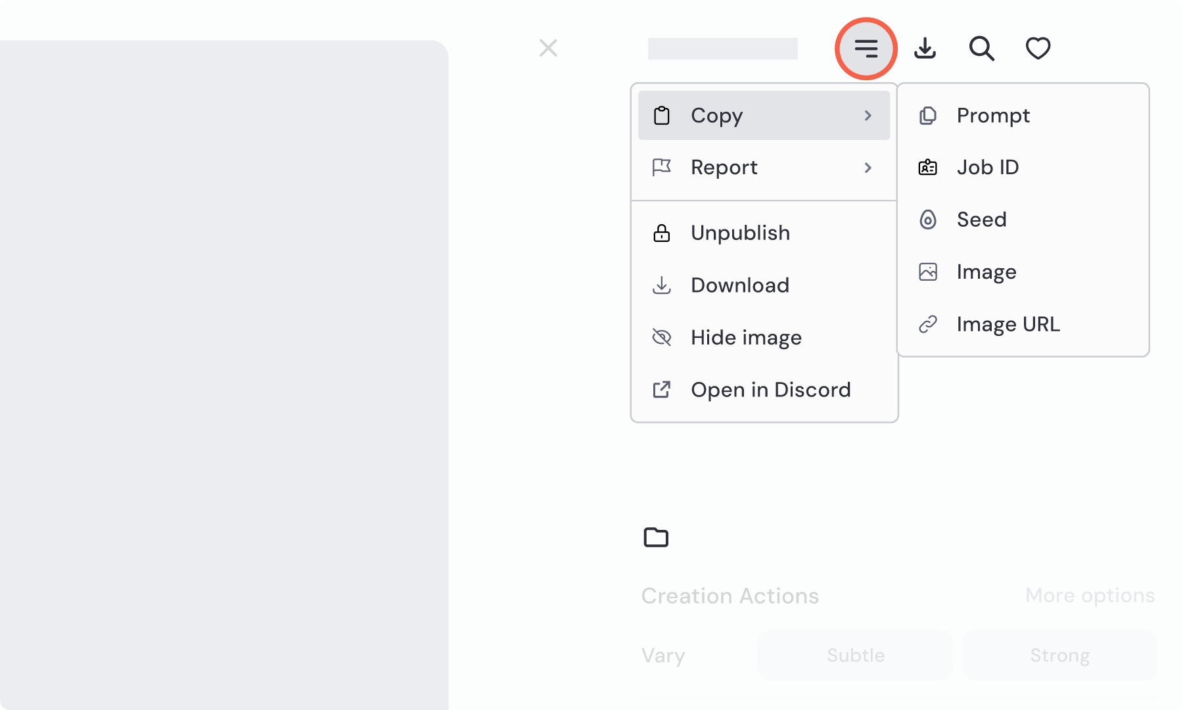Choose Download from the dropdown menu
Image resolution: width=1183 pixels, height=710 pixels.
point(739,285)
